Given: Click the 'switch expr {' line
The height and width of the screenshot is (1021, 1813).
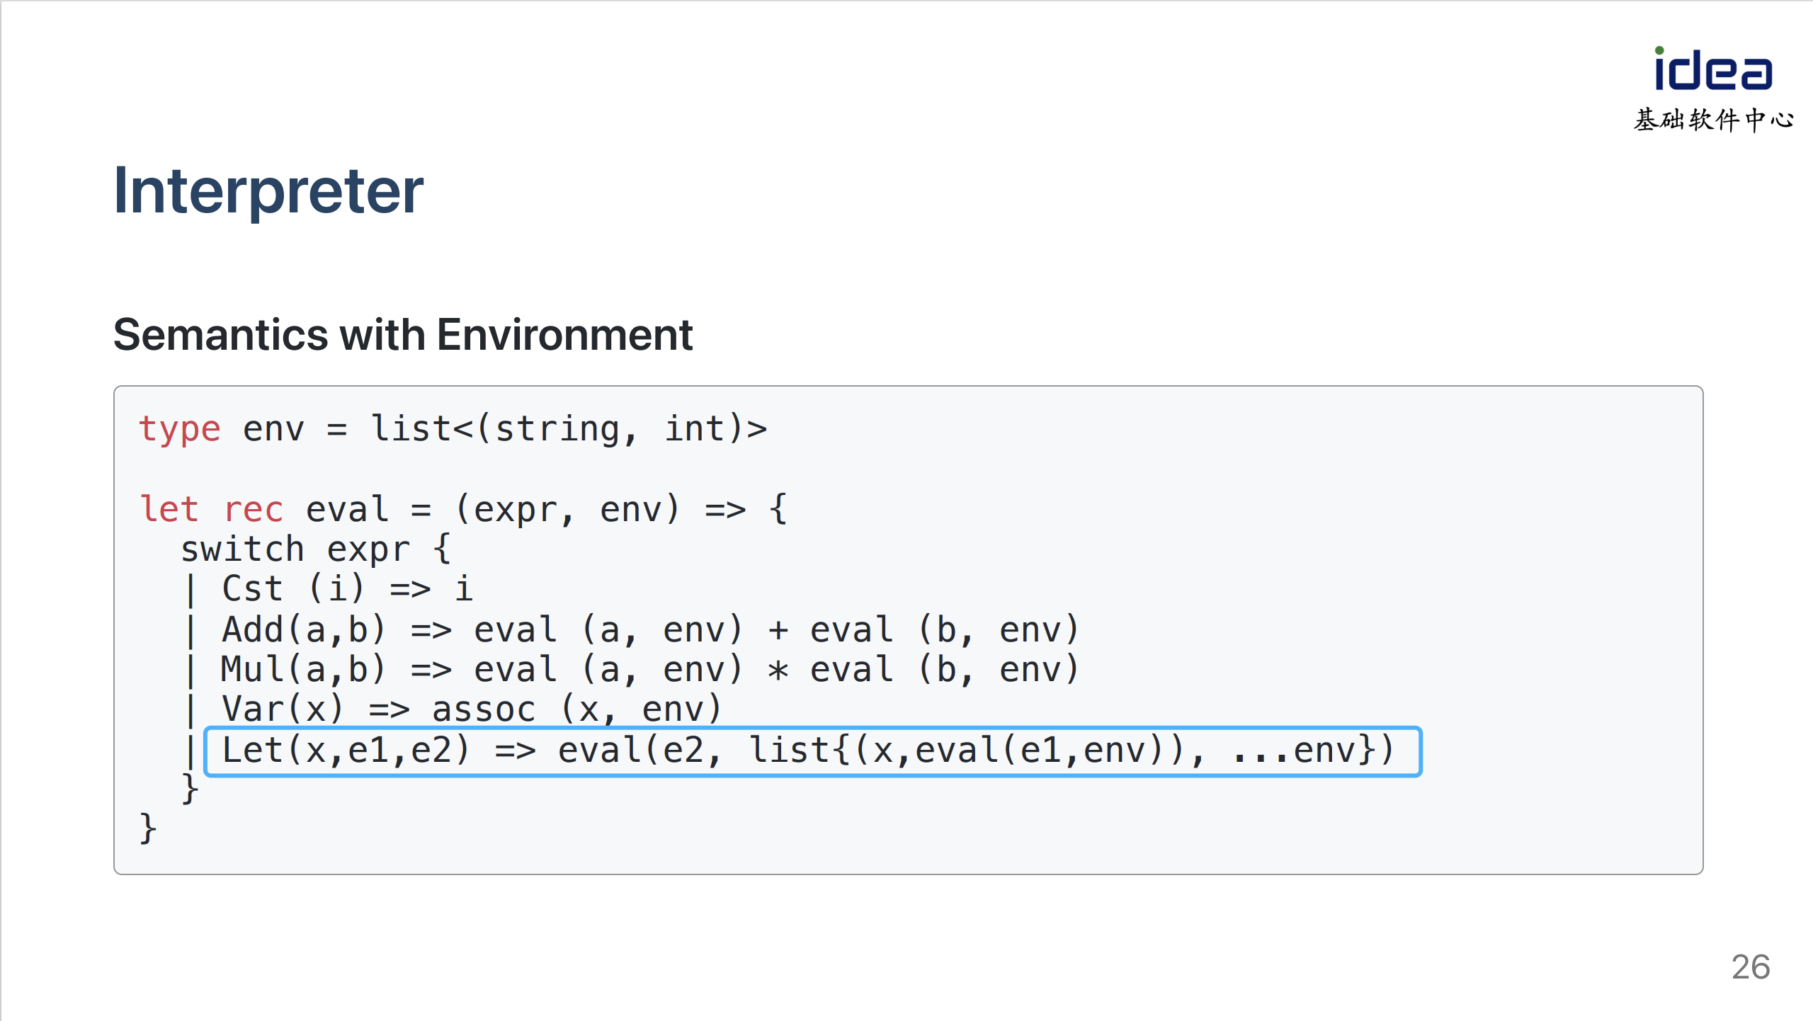Looking at the screenshot, I should pyautogui.click(x=316, y=549).
